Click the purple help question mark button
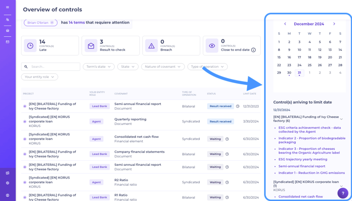The height and width of the screenshot is (201, 352). pos(343,193)
